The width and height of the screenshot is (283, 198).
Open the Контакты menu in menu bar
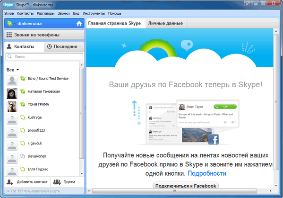(x=25, y=13)
